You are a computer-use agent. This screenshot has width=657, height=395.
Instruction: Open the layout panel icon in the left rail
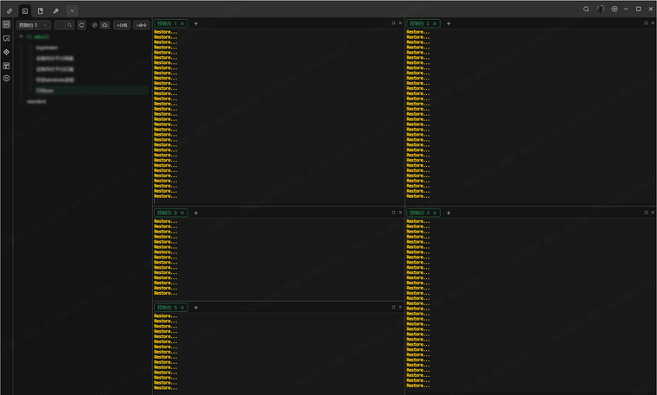[x=6, y=65]
